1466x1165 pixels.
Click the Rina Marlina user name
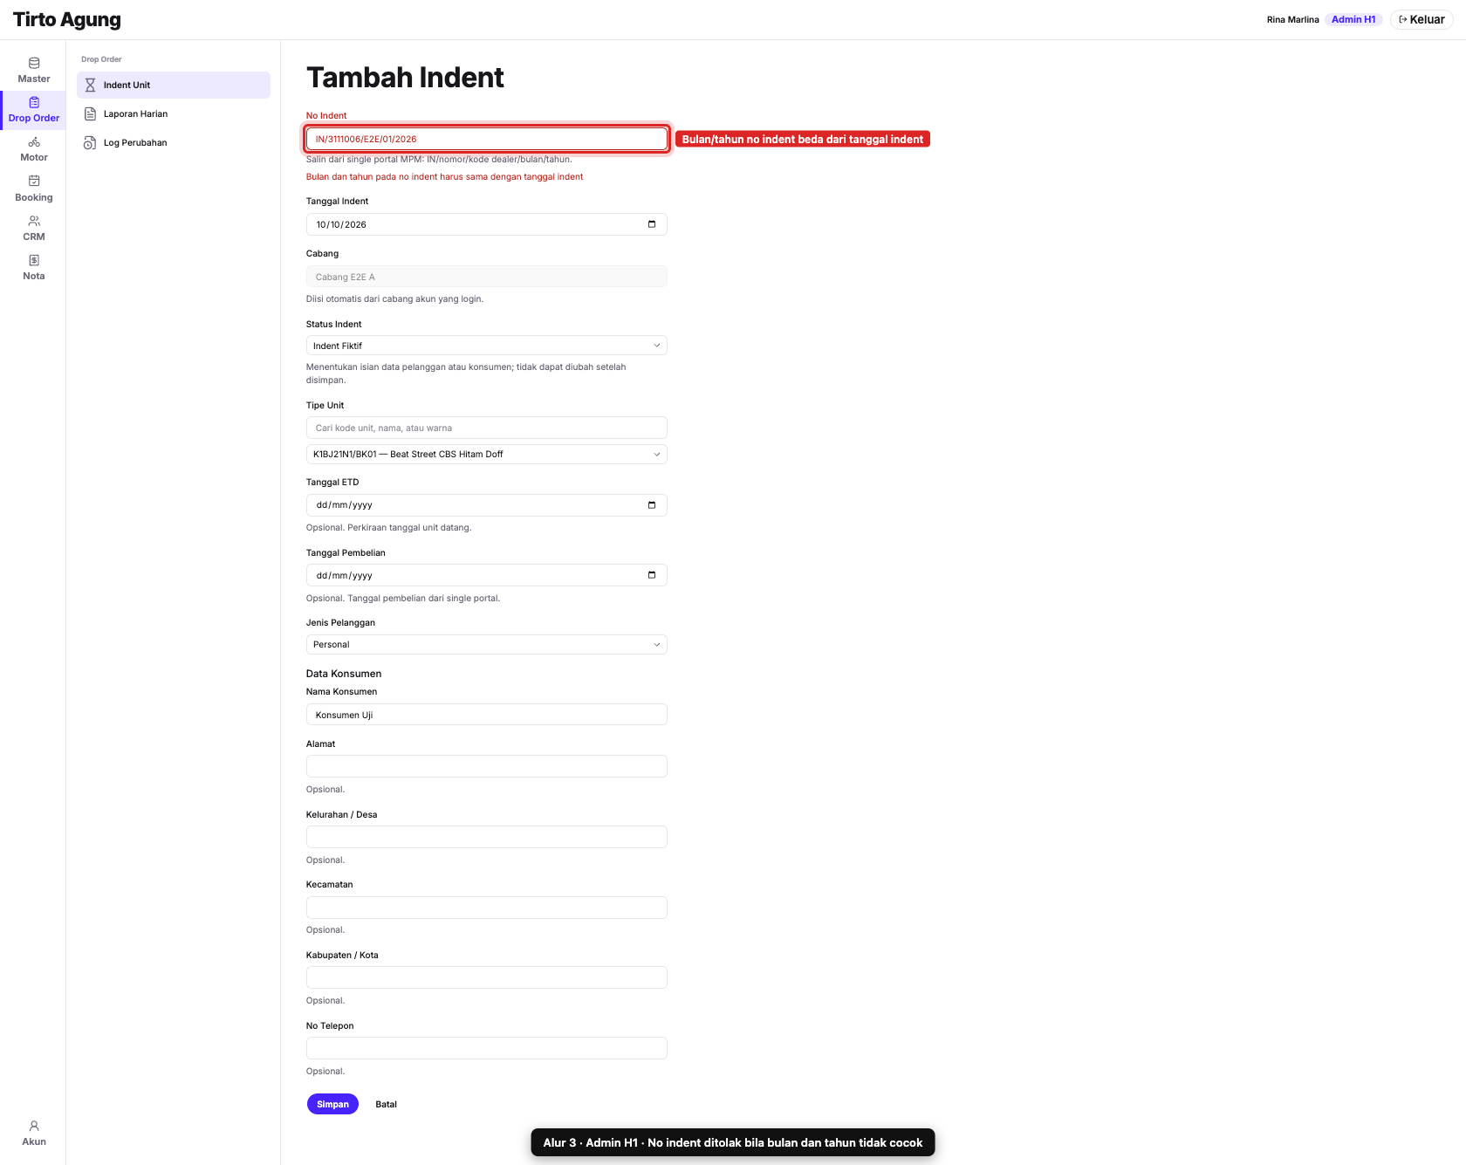point(1292,19)
